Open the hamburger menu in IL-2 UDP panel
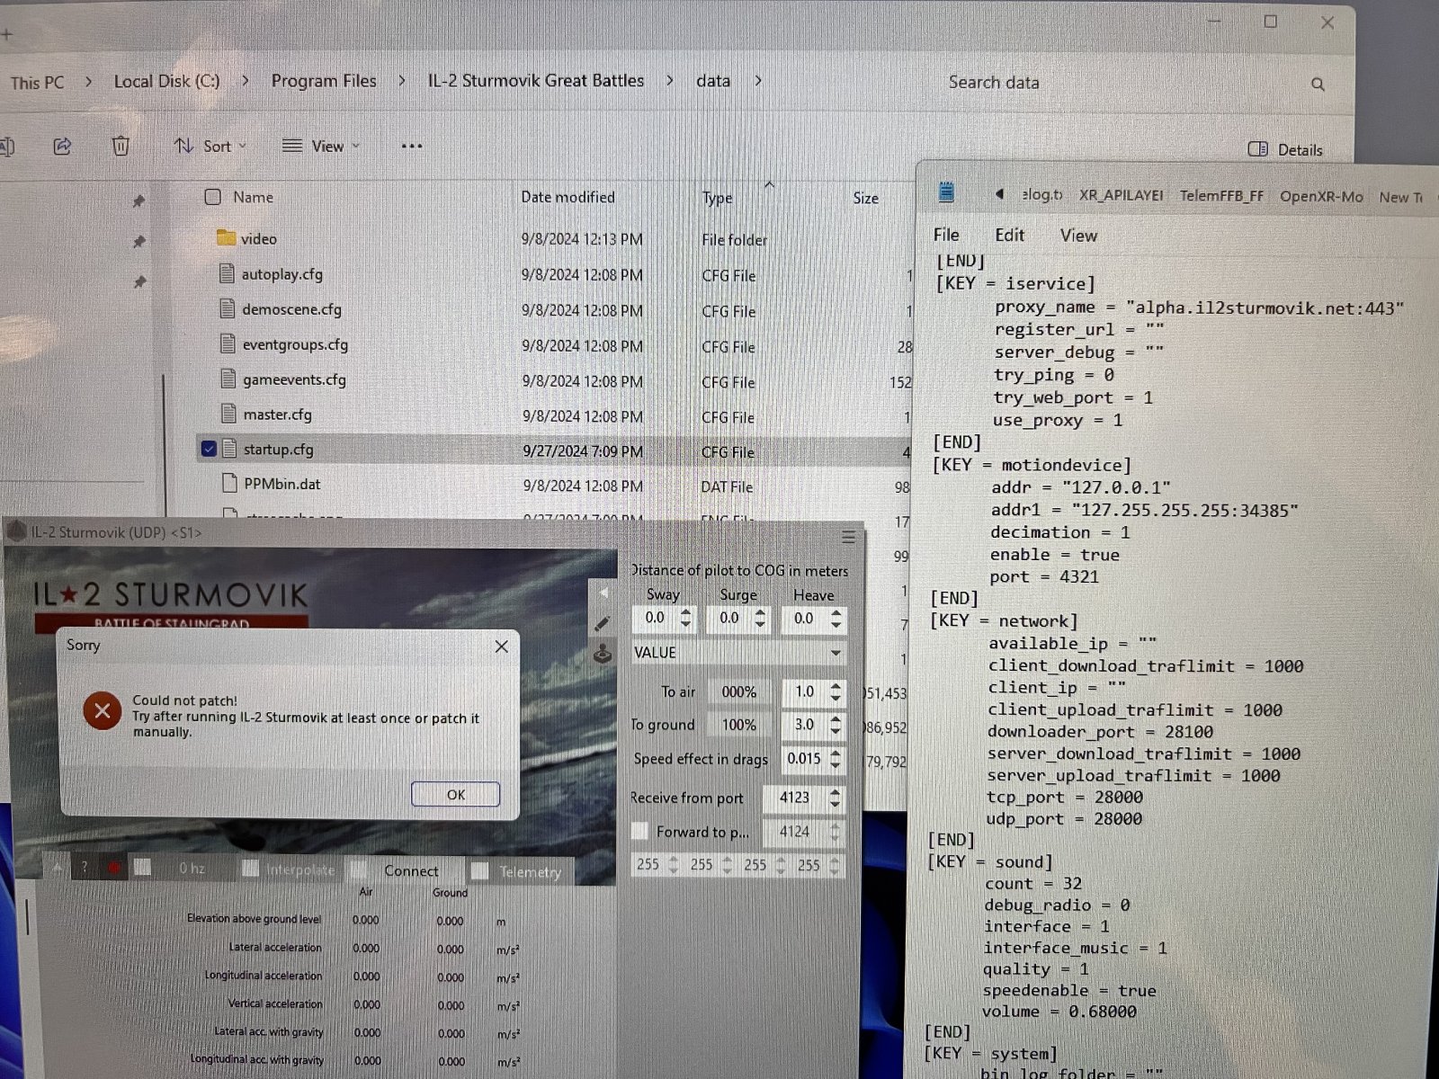This screenshot has width=1439, height=1079. [848, 538]
